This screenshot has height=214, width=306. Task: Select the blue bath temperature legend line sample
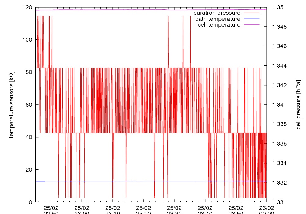[x=251, y=19]
